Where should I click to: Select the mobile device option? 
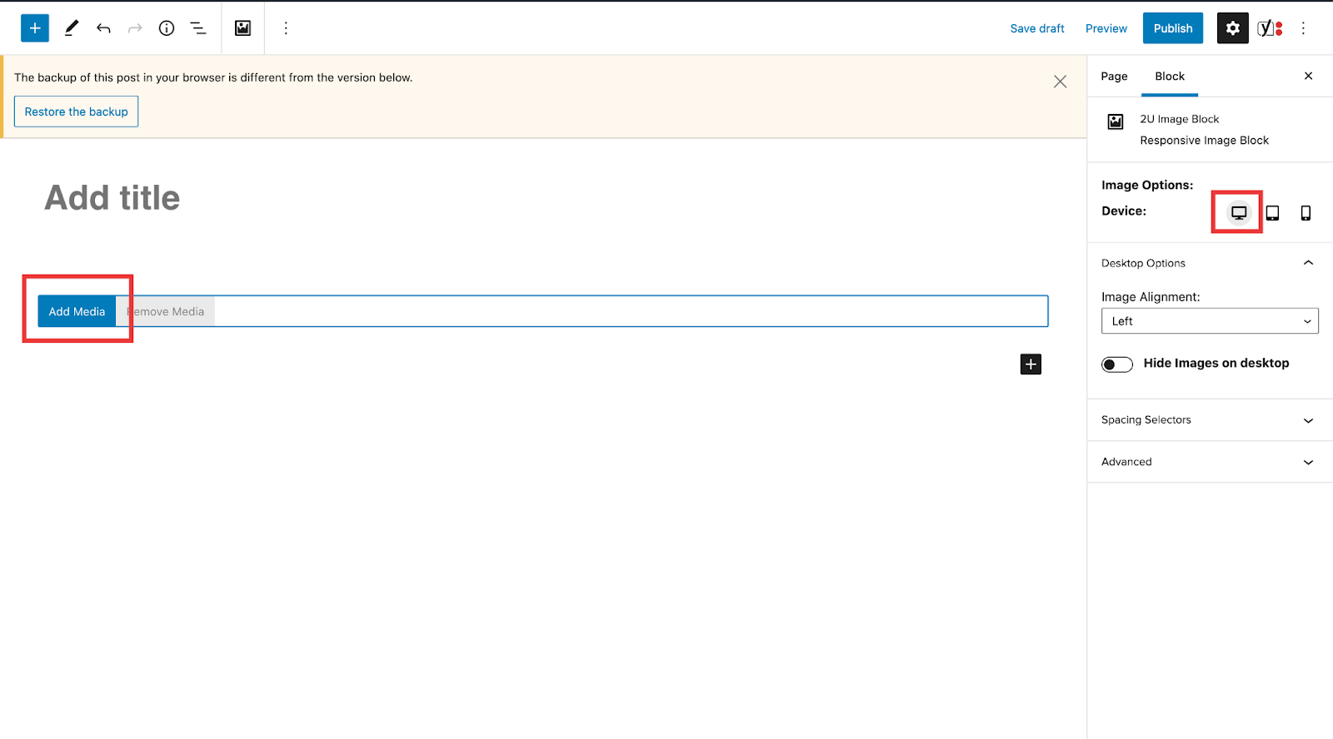point(1306,213)
